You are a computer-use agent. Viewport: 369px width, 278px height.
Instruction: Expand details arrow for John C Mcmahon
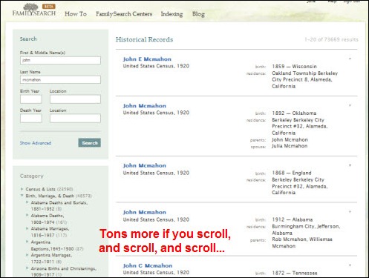[350, 265]
